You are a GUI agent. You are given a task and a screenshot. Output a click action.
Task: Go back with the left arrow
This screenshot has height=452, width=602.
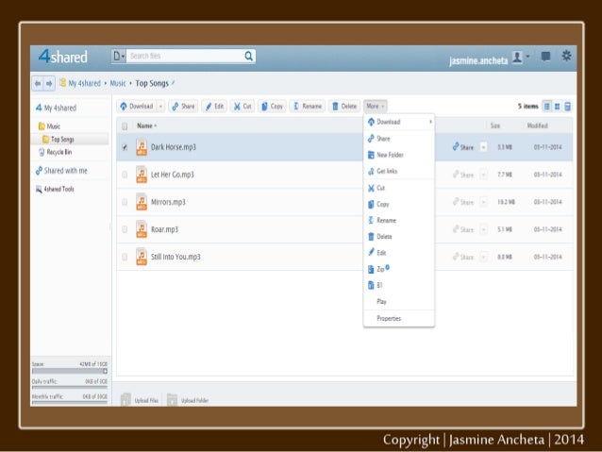click(x=38, y=83)
